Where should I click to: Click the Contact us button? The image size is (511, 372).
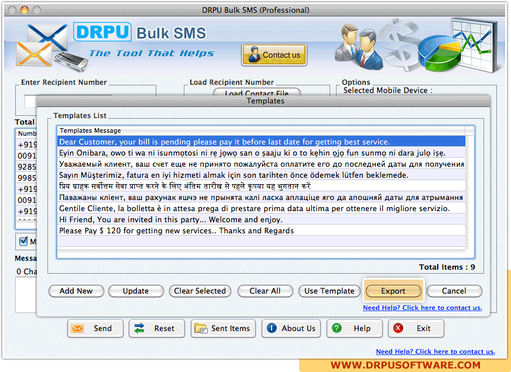274,55
